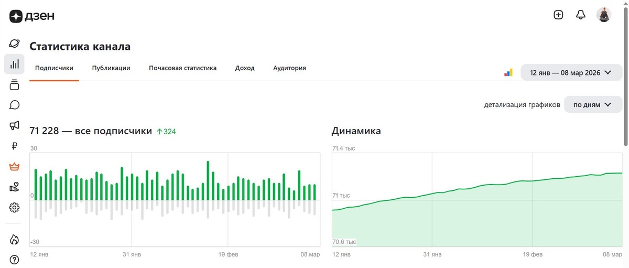Open the user profile avatar
629x268 pixels.
pyautogui.click(x=604, y=15)
